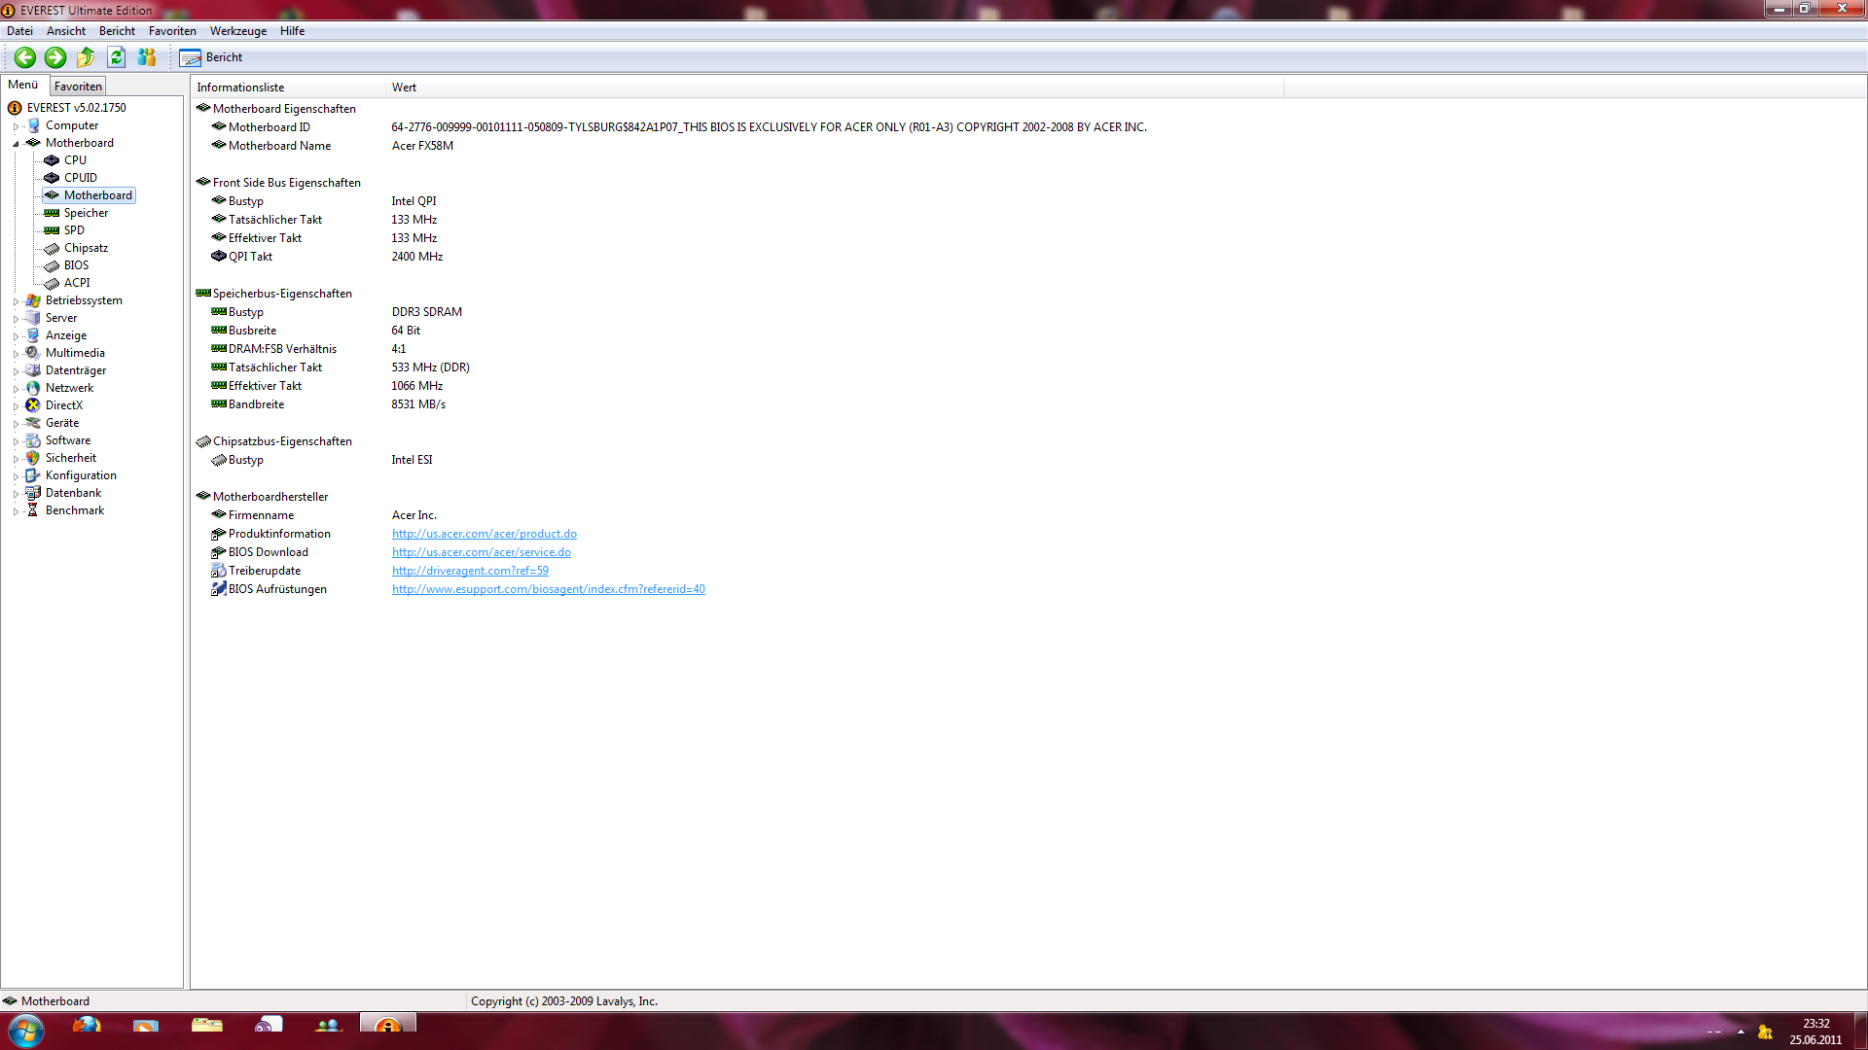The image size is (1868, 1050).
Task: Open the Acer product.do link
Action: click(x=484, y=534)
